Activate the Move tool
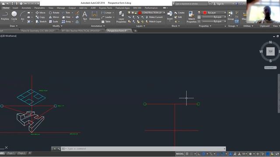 click(x=40, y=13)
